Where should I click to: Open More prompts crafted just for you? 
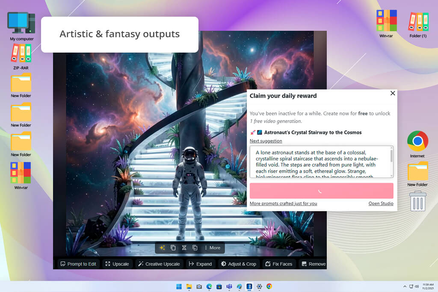coord(283,204)
